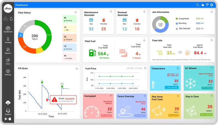Click the move handle on Job Information widget

pos(211,12)
